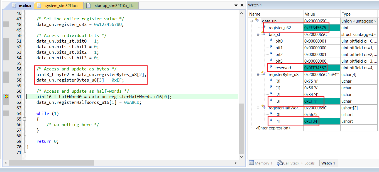Collapse the registerBytes_u8 array node
The width and height of the screenshot is (379, 172).
click(258, 74)
